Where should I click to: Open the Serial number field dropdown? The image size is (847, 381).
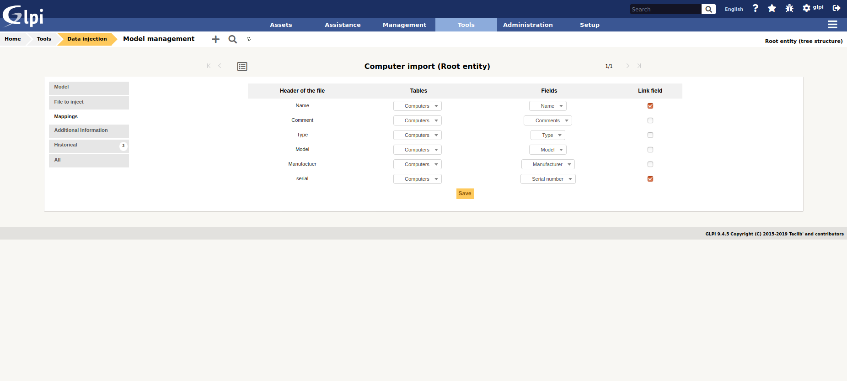[547, 179]
